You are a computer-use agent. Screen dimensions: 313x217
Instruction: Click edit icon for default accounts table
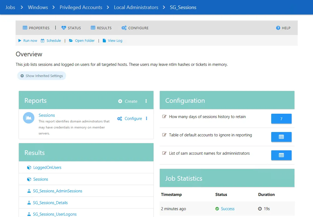click(x=164, y=135)
